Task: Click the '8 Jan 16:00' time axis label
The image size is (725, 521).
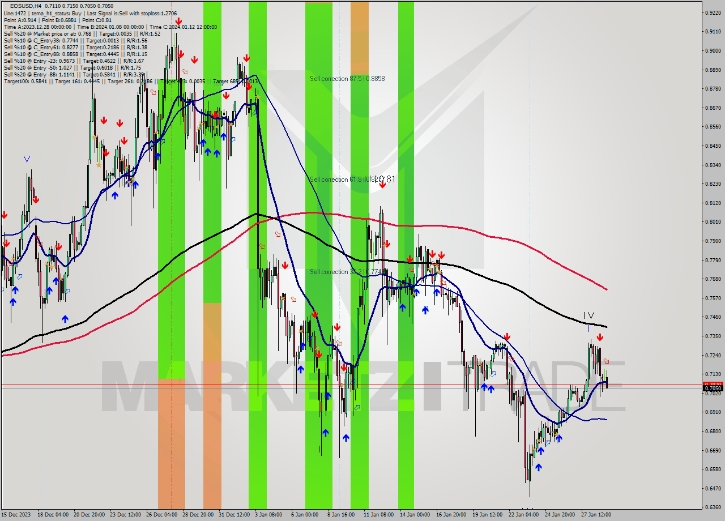Action: (341, 515)
